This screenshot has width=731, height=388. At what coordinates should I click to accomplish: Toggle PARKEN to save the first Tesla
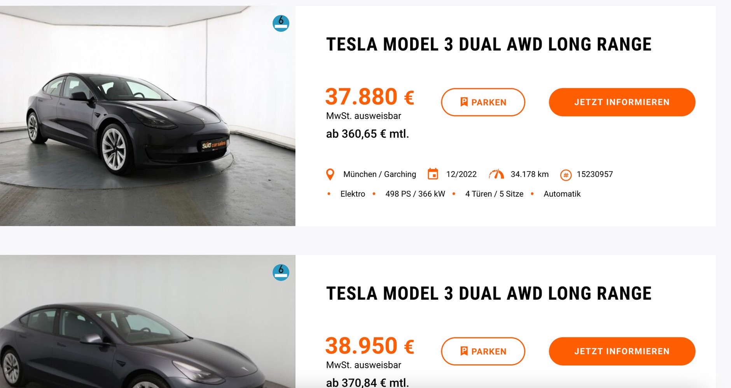(483, 102)
